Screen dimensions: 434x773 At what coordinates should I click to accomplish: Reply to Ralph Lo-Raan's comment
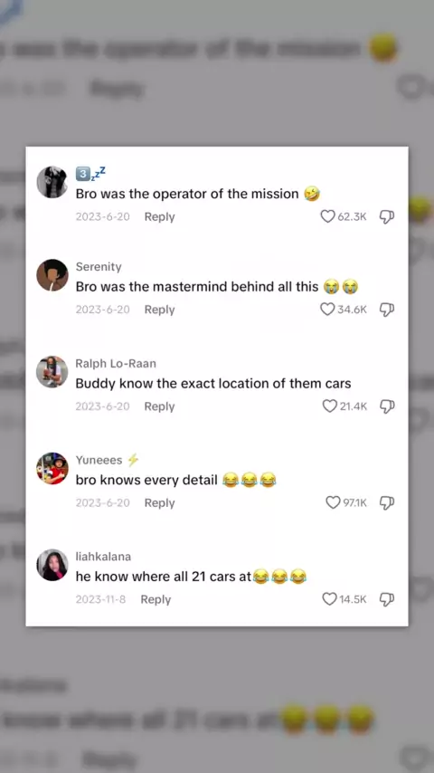pos(160,406)
